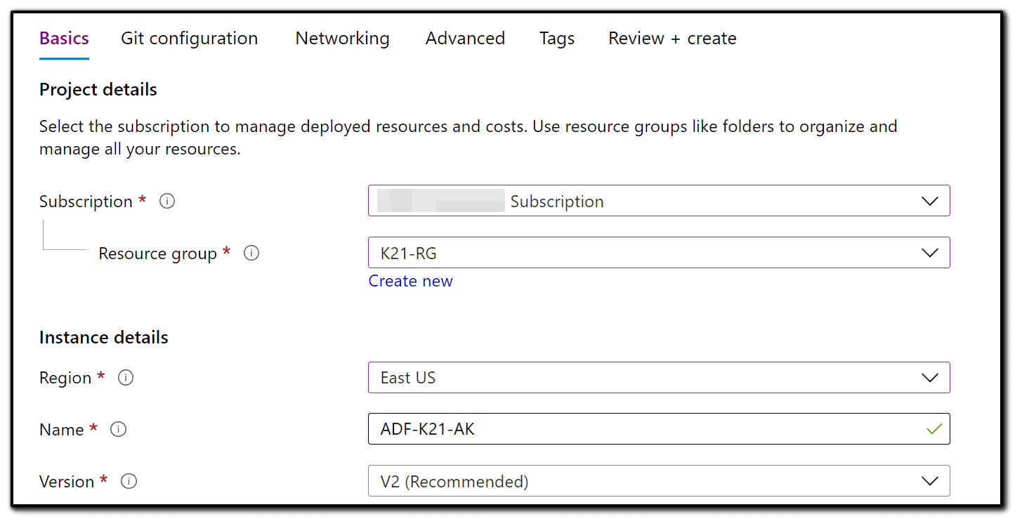Click the Create new resource group link
1022x526 pixels.
[411, 281]
